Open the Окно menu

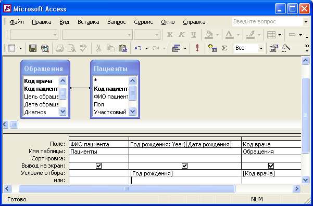168,22
